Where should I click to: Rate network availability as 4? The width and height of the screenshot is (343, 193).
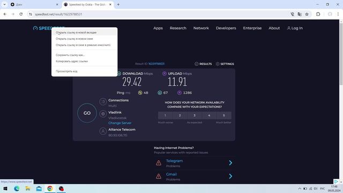(x=209, y=115)
